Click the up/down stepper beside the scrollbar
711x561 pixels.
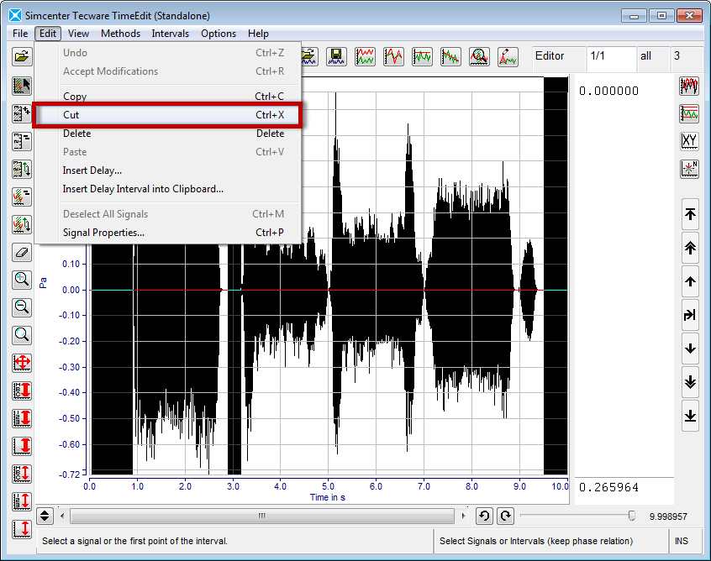coord(45,516)
